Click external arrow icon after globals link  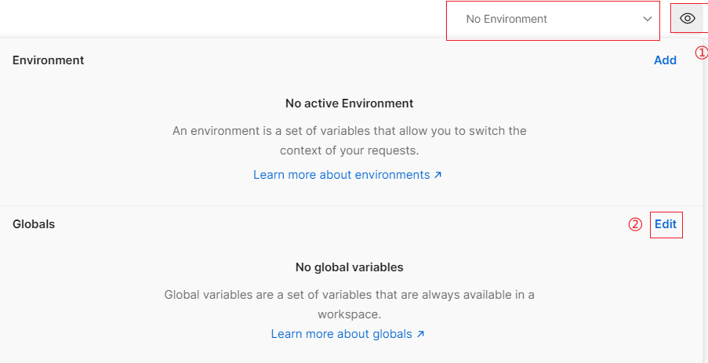pyautogui.click(x=420, y=334)
